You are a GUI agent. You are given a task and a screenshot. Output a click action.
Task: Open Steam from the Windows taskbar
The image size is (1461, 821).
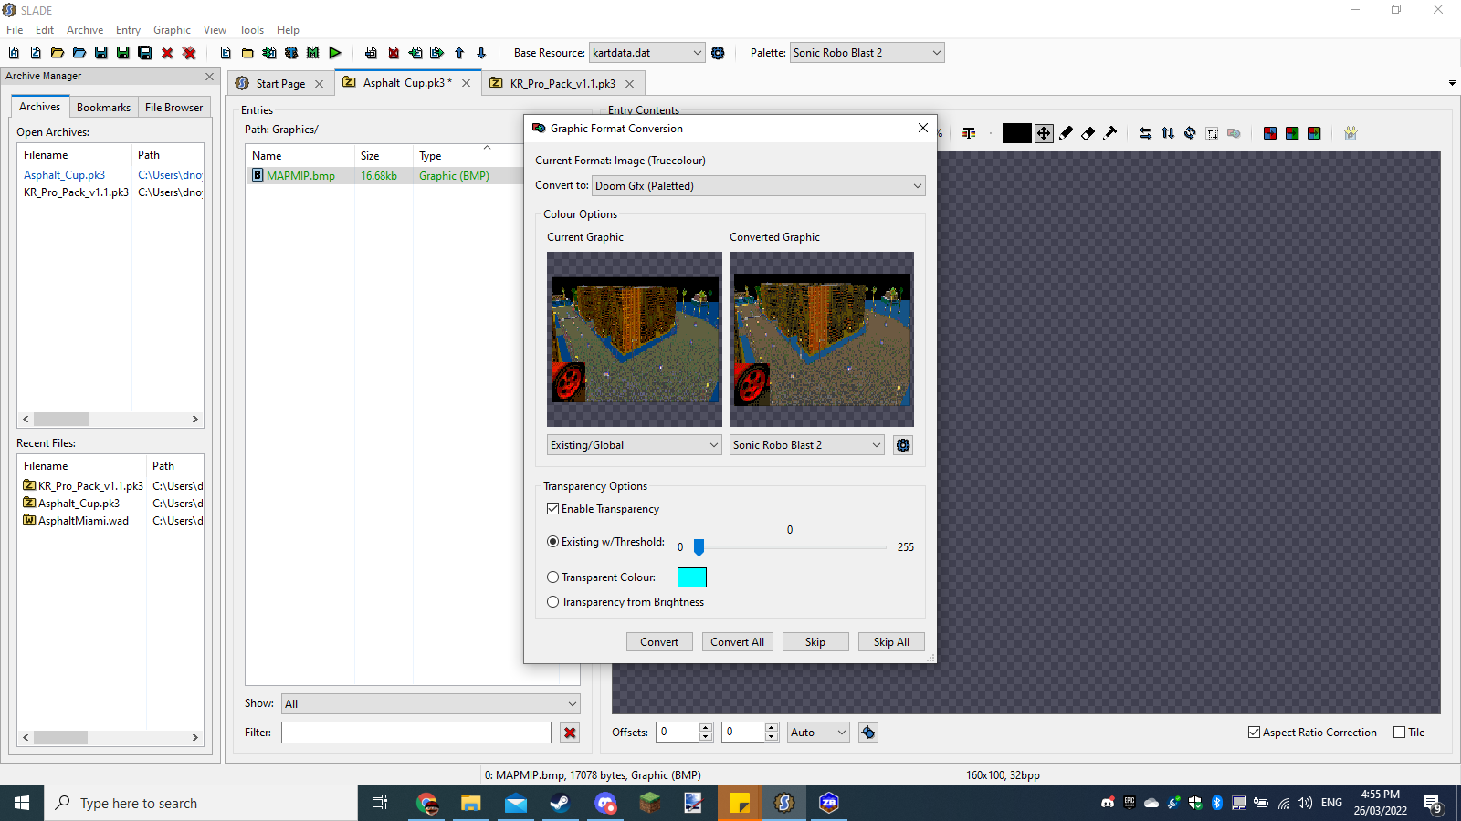coord(560,803)
